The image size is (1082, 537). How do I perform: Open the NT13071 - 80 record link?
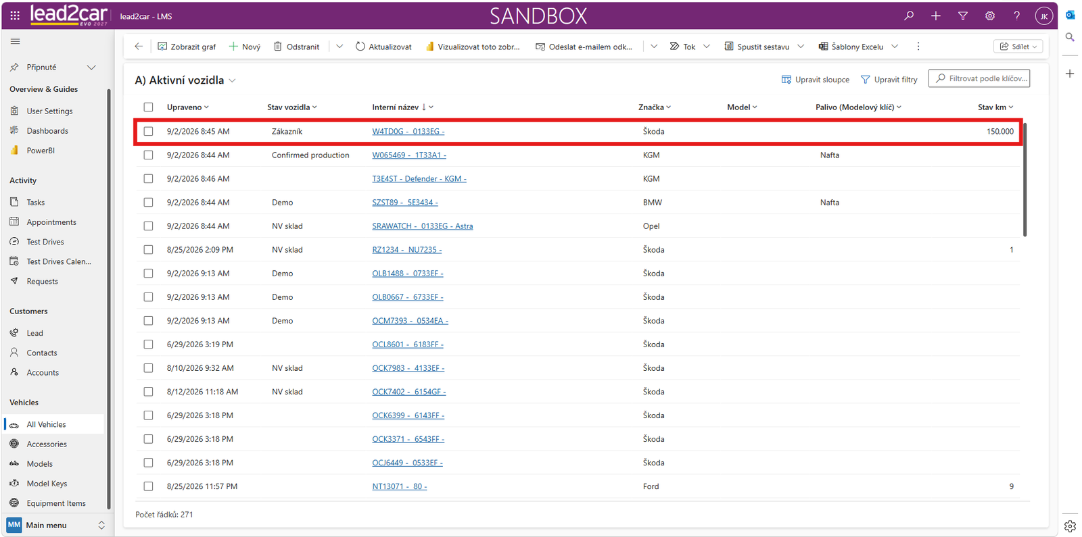point(400,486)
